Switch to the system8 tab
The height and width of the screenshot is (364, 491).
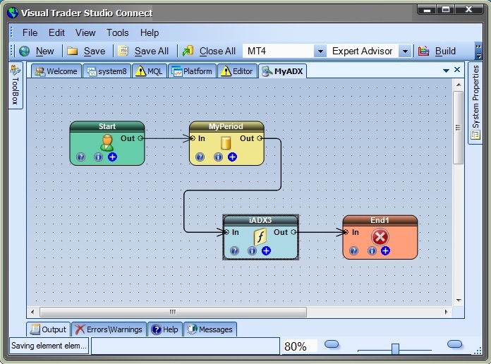point(107,71)
